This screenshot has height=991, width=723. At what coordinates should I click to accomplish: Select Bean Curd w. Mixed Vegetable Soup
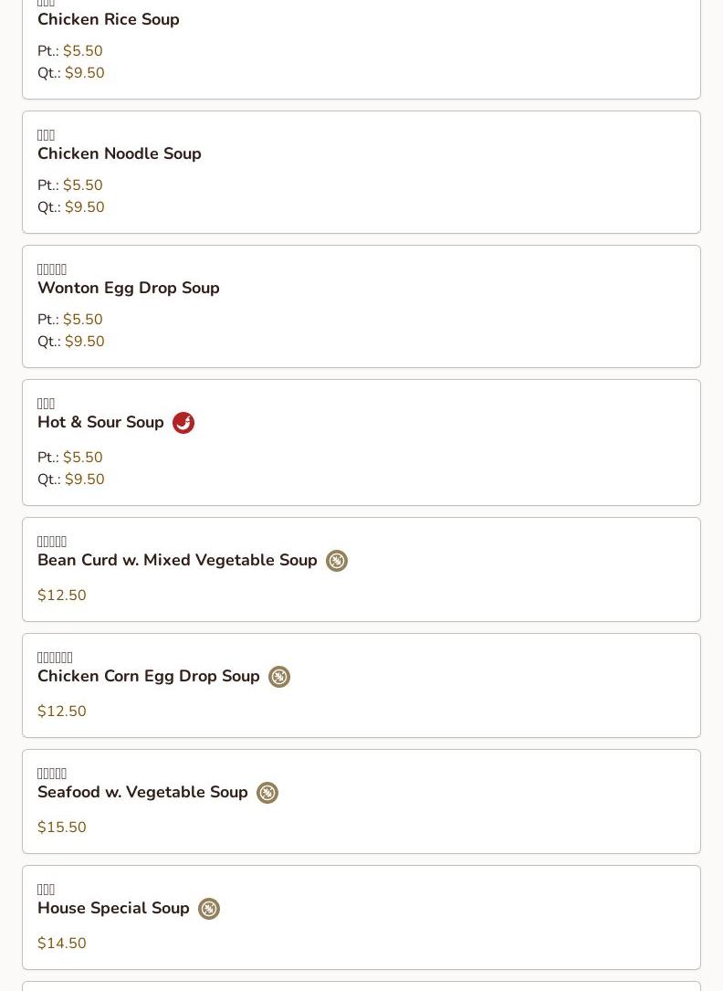coord(177,560)
